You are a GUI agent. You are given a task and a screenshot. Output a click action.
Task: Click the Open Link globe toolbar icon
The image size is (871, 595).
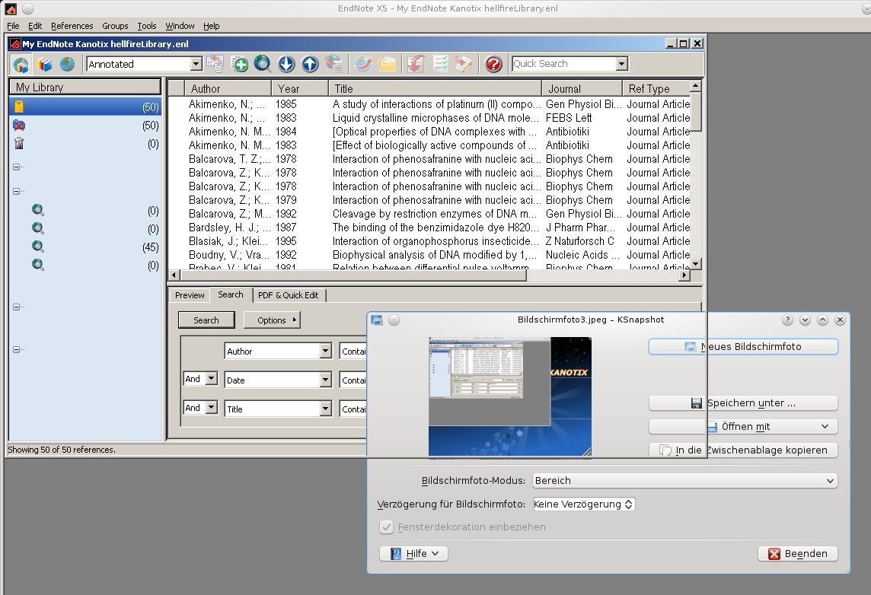(x=362, y=64)
